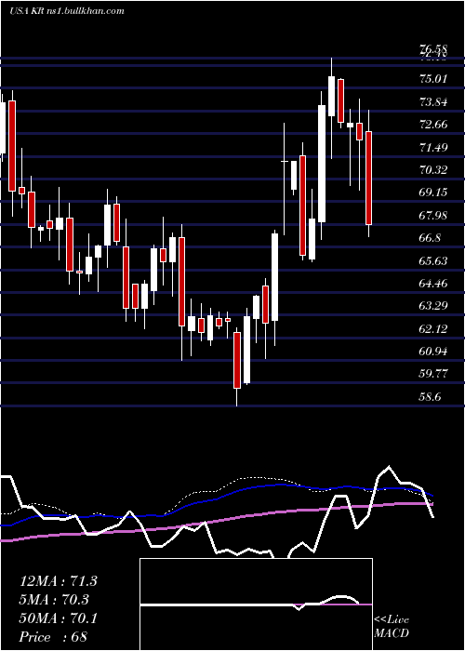465x651 pixels.
Task: Select the 60.94 price axis label
Action: coord(434,352)
